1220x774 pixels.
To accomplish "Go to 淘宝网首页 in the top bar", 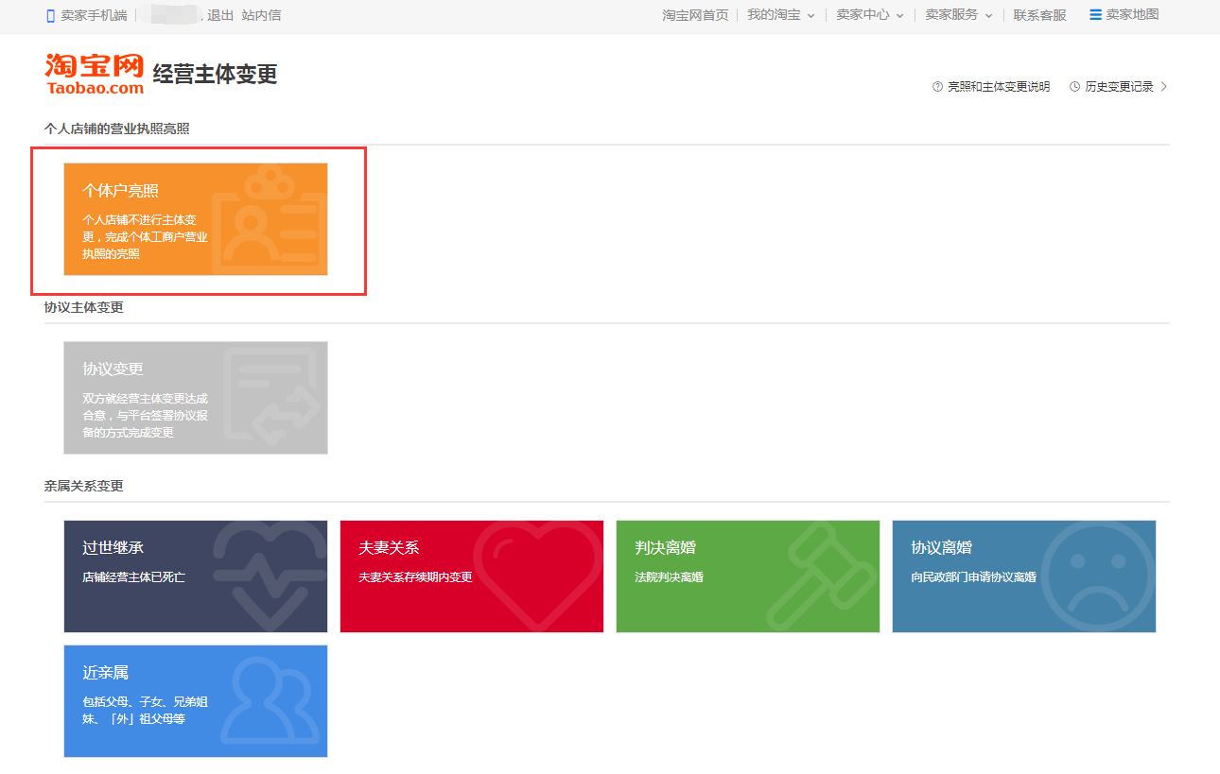I will [x=695, y=15].
